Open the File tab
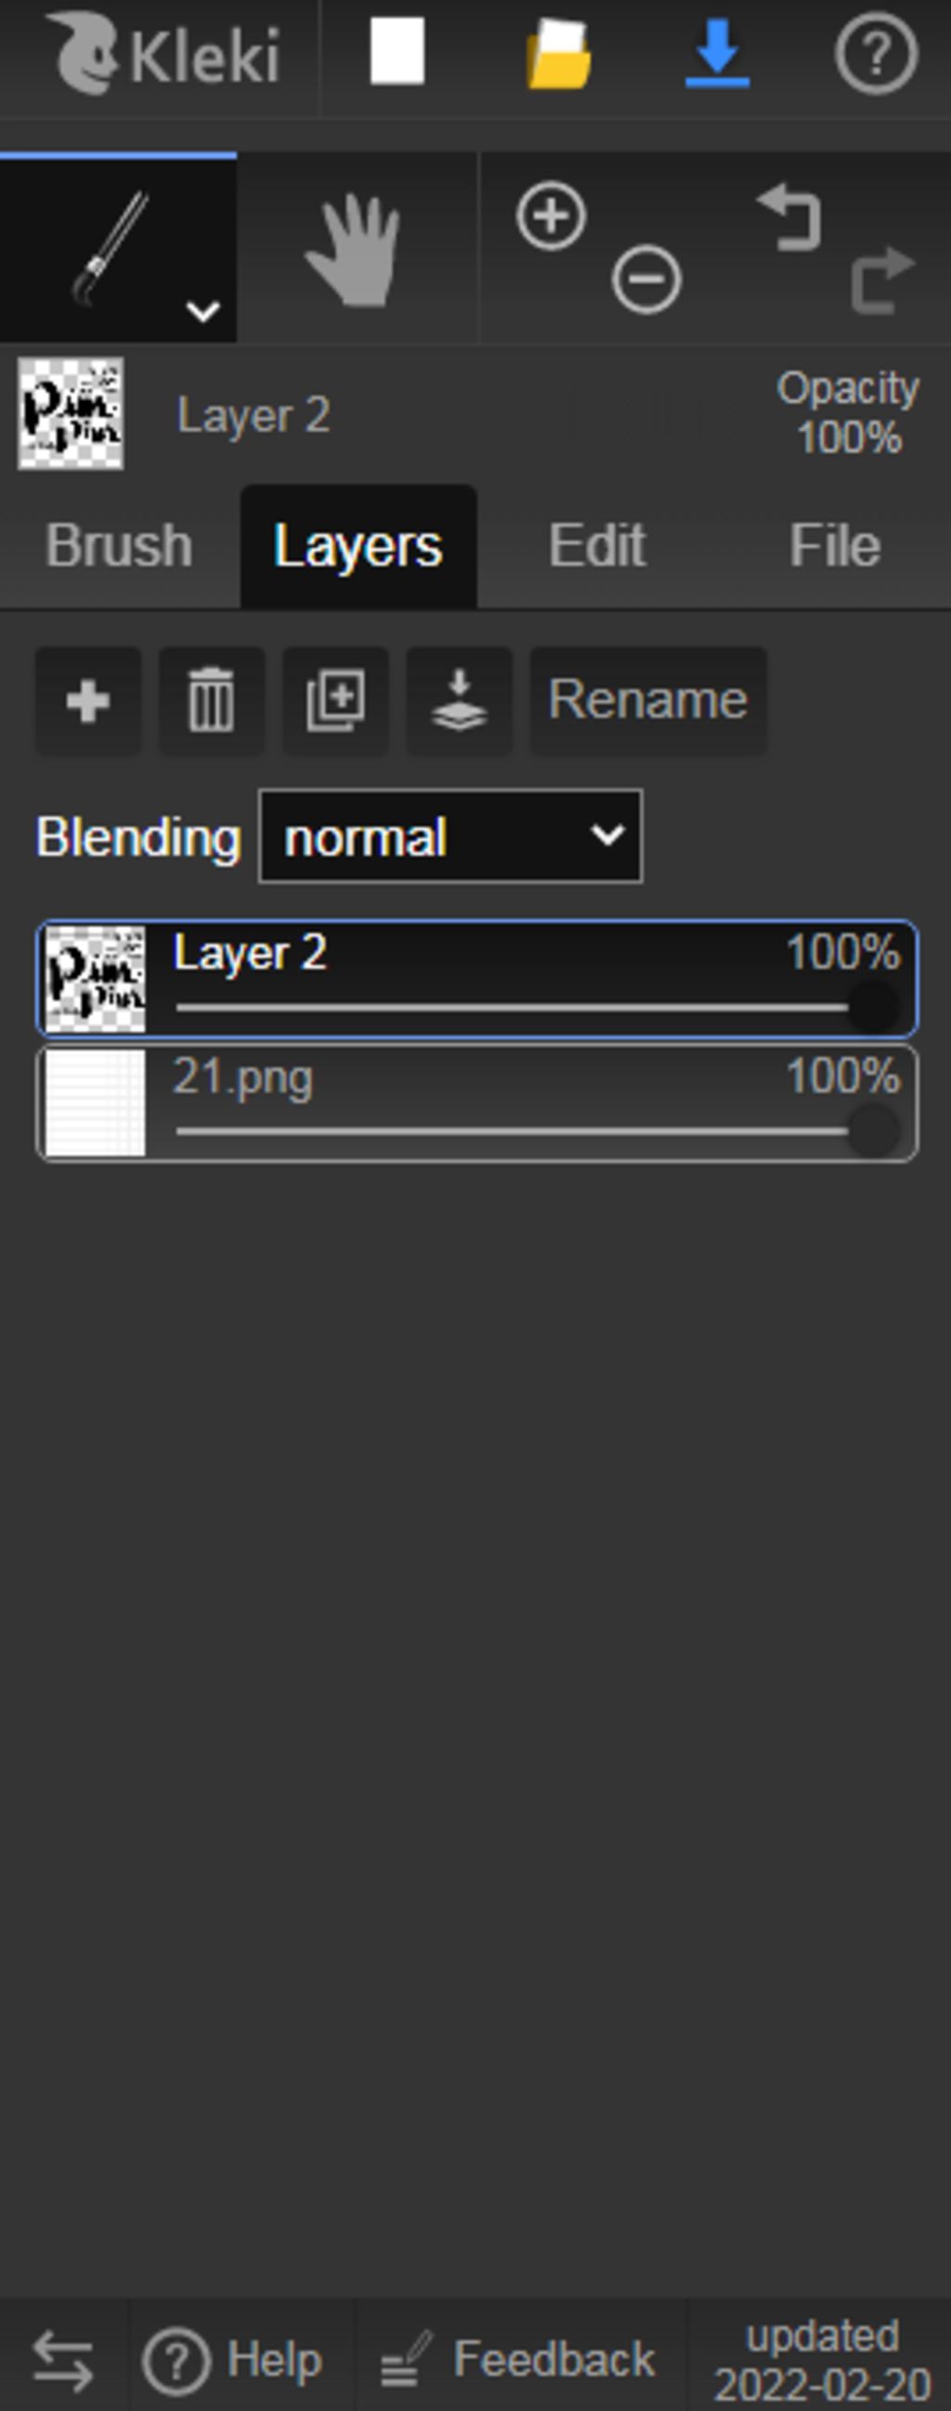 [834, 546]
